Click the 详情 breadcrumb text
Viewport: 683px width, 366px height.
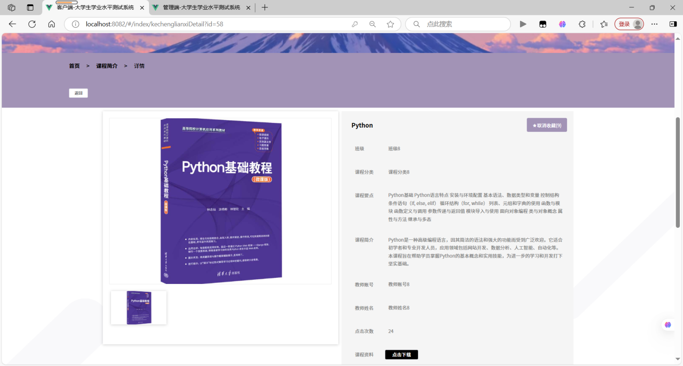[139, 66]
